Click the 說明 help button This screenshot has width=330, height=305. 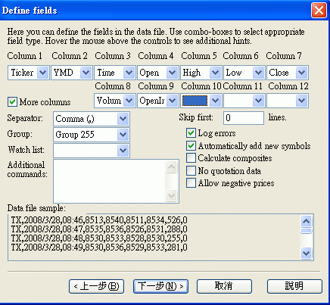[x=294, y=286]
